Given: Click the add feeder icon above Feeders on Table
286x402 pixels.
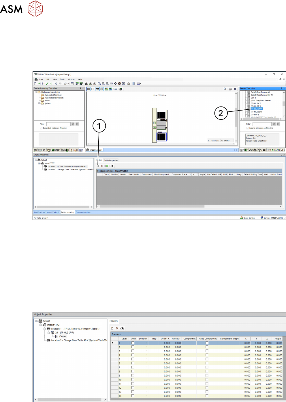Looking at the screenshot, I should click(x=98, y=166).
